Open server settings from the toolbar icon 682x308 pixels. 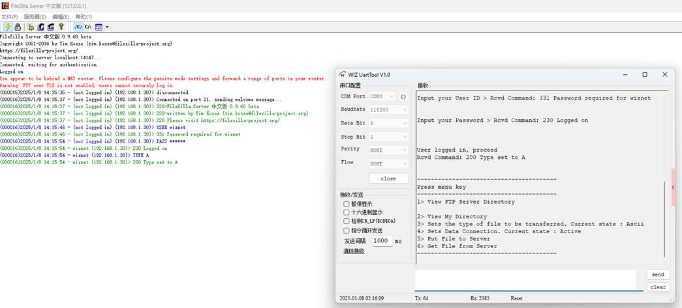(x=31, y=27)
